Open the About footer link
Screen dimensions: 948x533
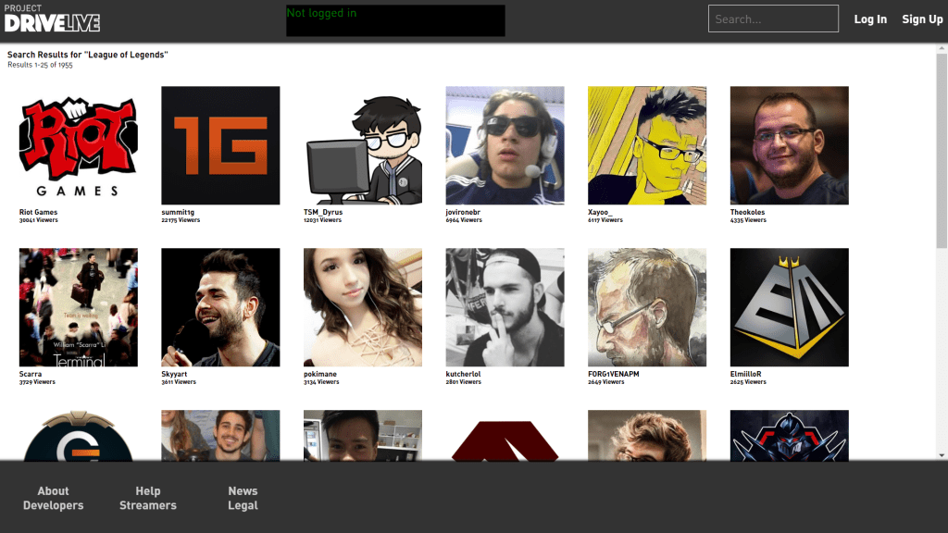[x=53, y=491]
